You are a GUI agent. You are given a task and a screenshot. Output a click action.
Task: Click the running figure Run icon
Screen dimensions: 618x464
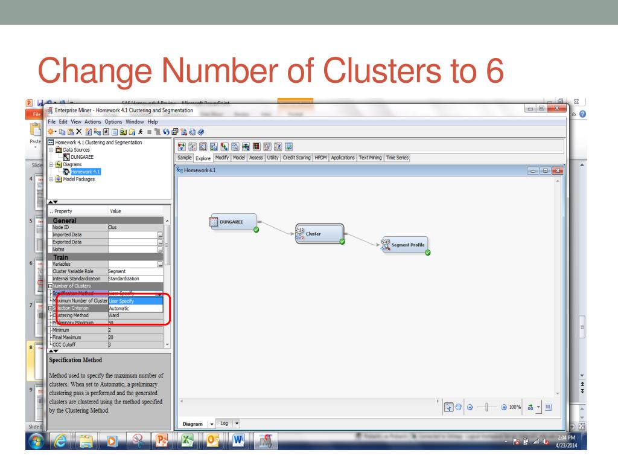click(140, 132)
